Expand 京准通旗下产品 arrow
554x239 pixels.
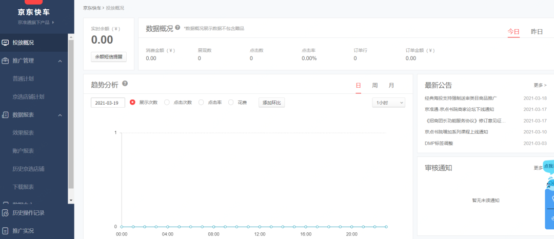pyautogui.click(x=53, y=22)
